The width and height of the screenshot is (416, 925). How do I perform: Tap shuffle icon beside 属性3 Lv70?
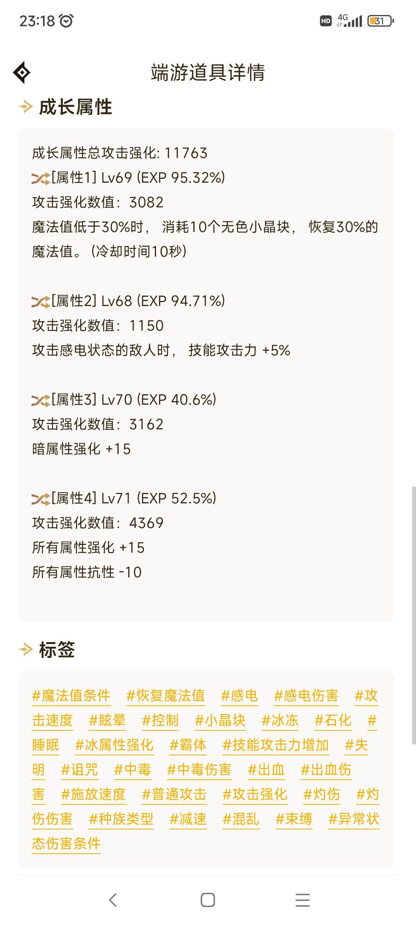click(41, 400)
